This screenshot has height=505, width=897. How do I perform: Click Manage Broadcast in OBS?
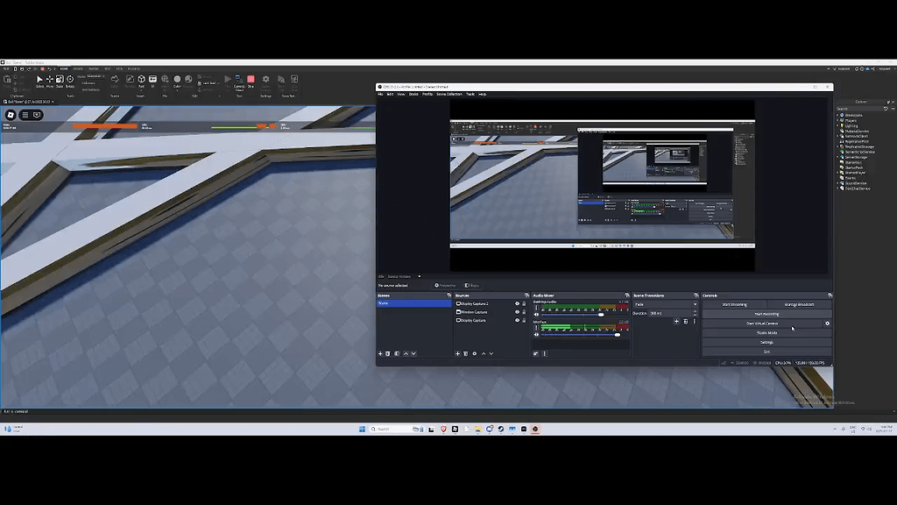click(x=799, y=304)
